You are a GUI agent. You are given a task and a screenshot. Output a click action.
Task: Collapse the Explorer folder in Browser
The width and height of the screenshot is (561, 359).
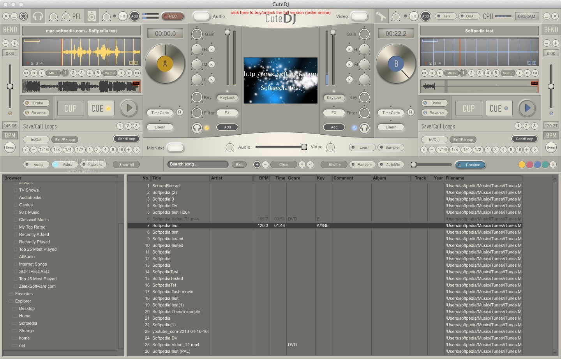(x=11, y=301)
